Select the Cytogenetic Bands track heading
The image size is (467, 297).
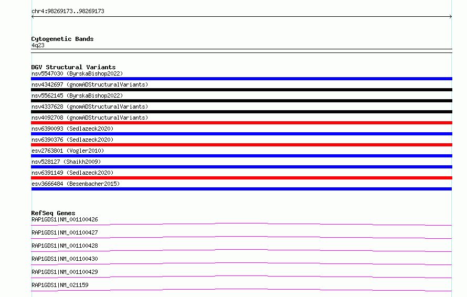pyautogui.click(x=62, y=39)
